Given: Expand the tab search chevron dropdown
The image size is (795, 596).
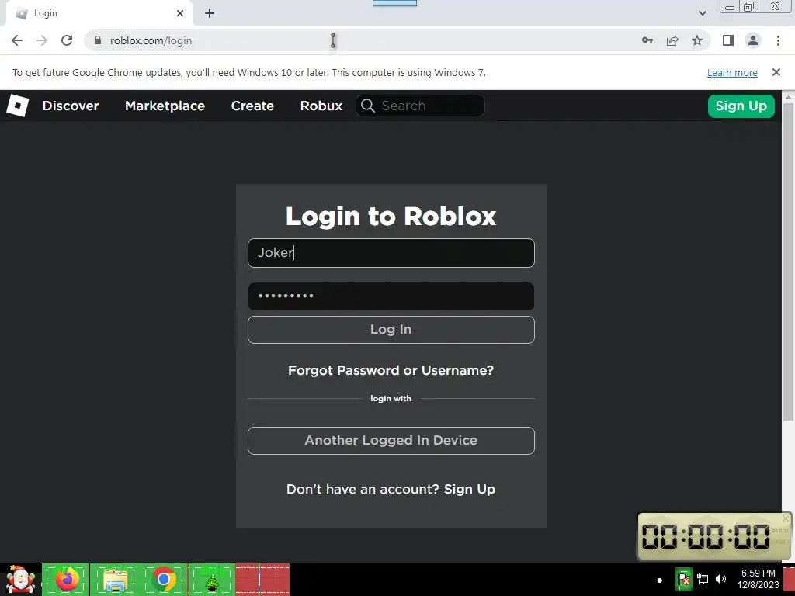Looking at the screenshot, I should pyautogui.click(x=702, y=13).
